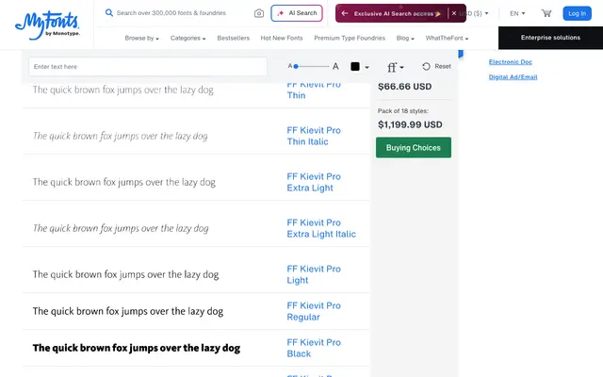Expand the Categories menu
Screen dimensions: 603x377
coord(187,38)
